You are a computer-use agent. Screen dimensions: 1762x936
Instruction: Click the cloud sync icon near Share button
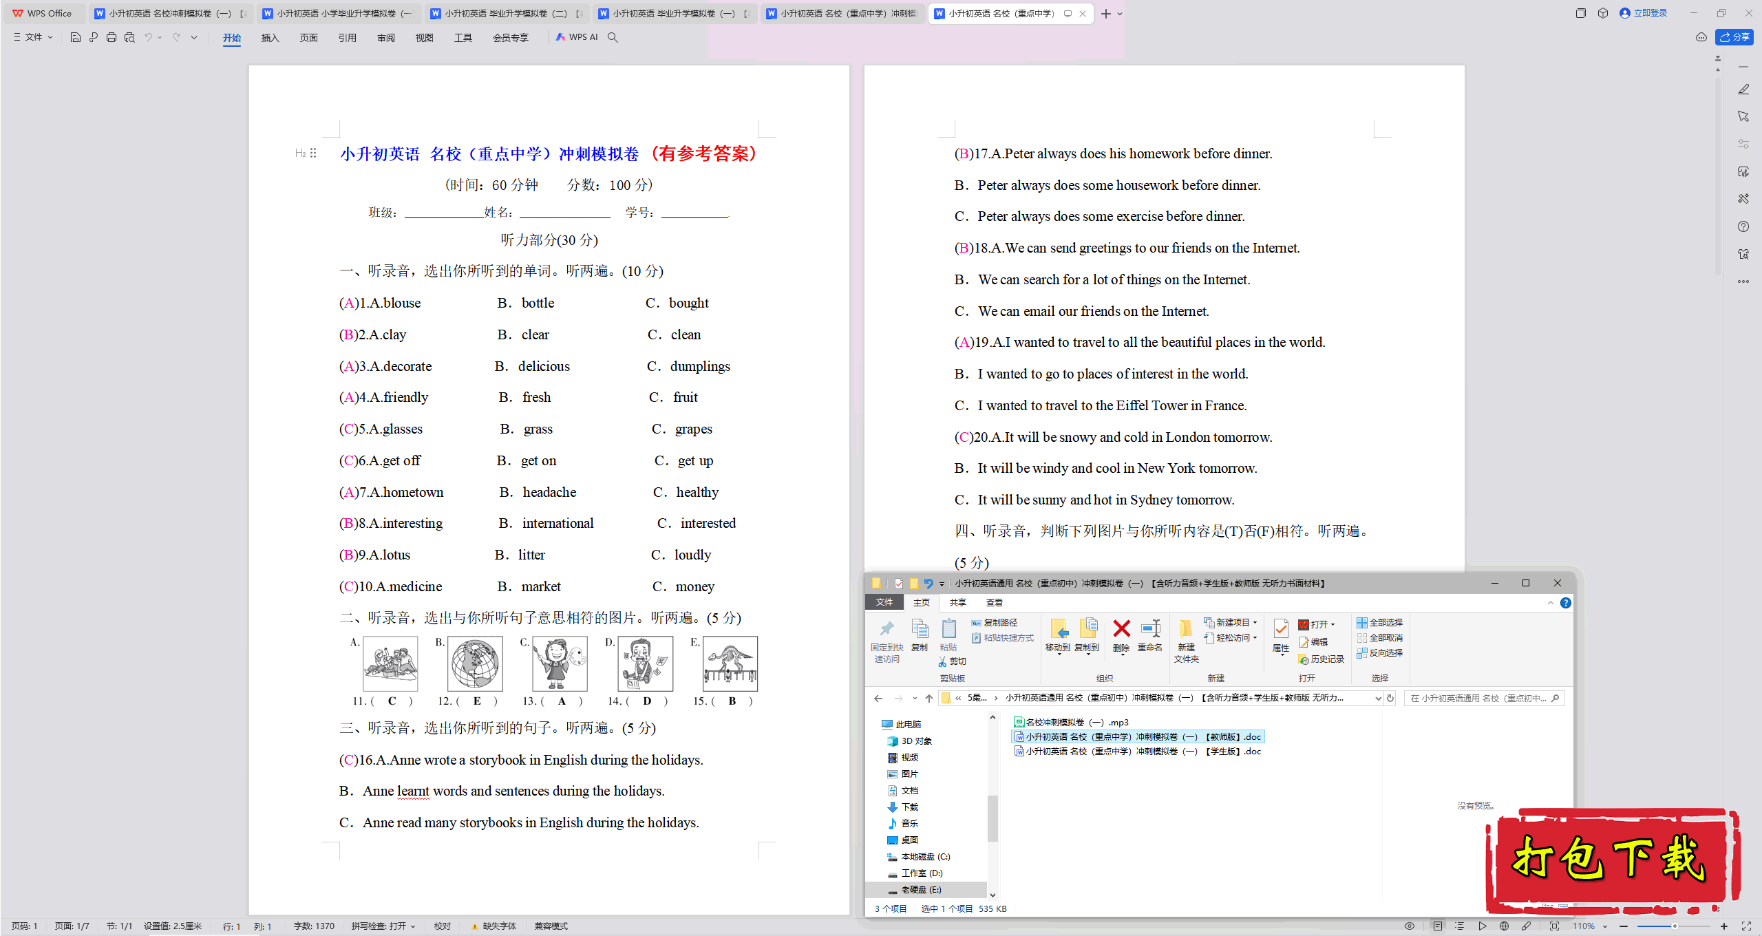tap(1701, 37)
